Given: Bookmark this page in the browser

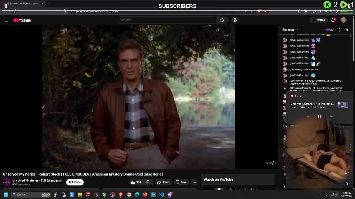Looking at the screenshot, I should (65, 11).
